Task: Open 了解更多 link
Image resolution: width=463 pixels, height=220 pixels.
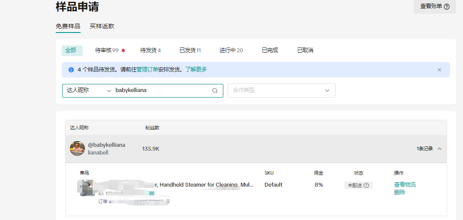Action: click(196, 69)
